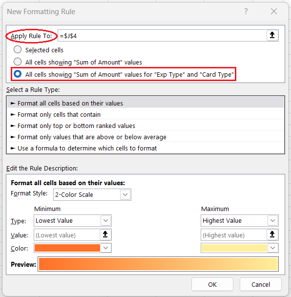The image size is (291, 297).
Task: Select 'Format only values above or below average'
Action: pyautogui.click(x=145, y=137)
